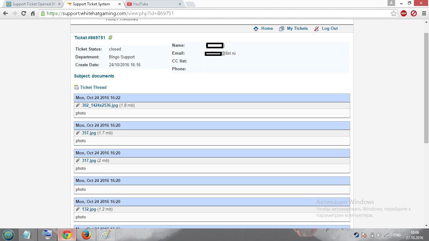This screenshot has height=241, width=429.
Task: Refresh ticket using green icon beside Ticket #869751
Action: tap(110, 38)
